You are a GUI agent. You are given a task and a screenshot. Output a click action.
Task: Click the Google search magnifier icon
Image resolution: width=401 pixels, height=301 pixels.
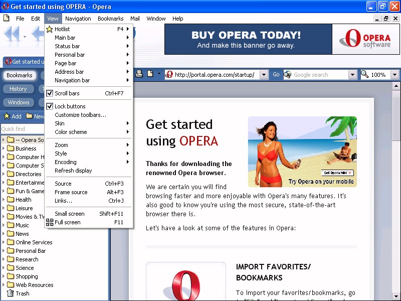click(288, 74)
